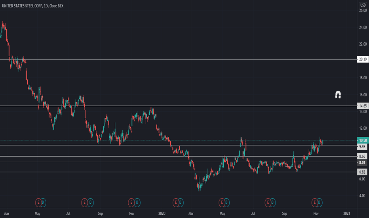This screenshot has width=369, height=218.
Task: Click the 16.00 price axis value
Action: point(363,95)
